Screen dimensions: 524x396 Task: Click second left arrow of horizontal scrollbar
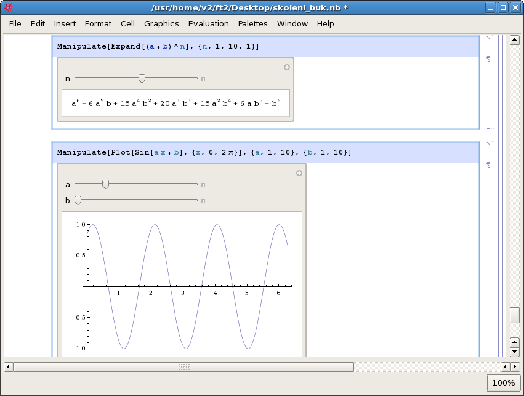(x=506, y=367)
